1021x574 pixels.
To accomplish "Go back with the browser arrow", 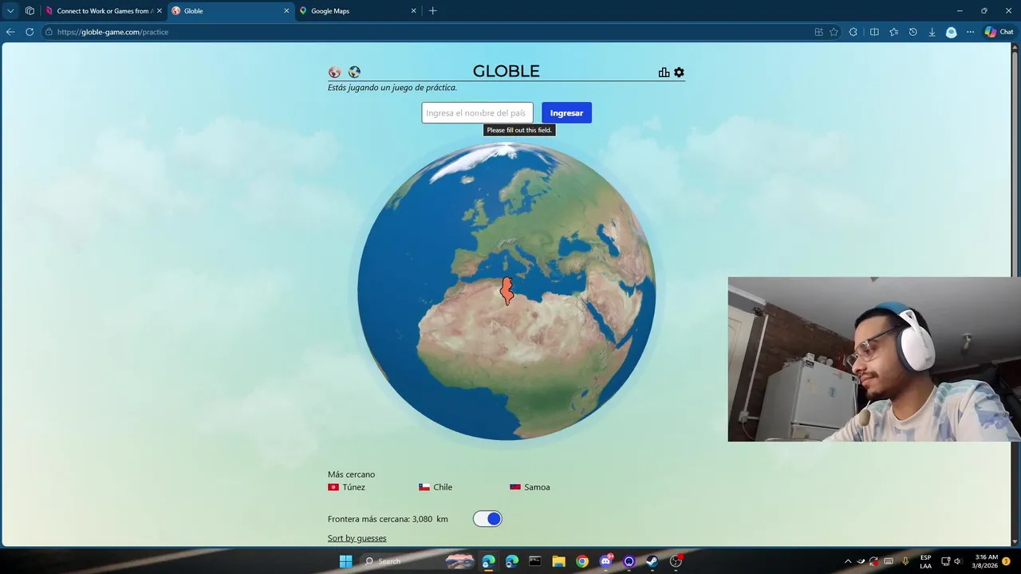I will coord(10,32).
